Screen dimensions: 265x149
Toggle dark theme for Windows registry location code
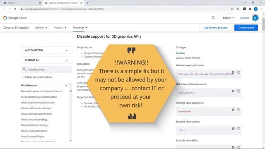tap(233, 72)
